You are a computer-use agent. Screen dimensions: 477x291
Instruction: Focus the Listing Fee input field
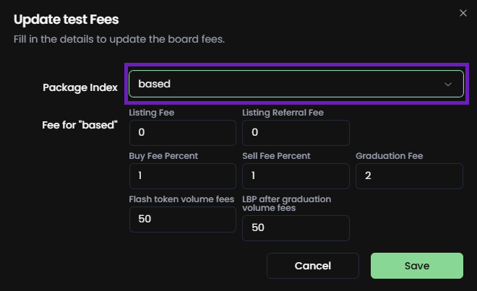[183, 133]
